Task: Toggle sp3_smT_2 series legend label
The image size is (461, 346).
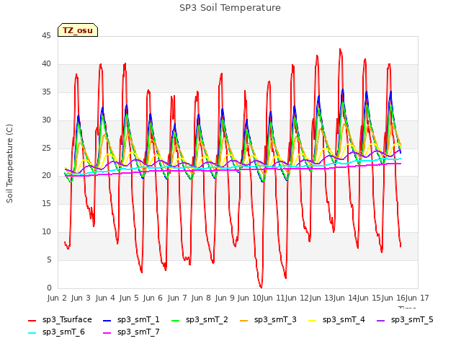Action: tap(207, 320)
